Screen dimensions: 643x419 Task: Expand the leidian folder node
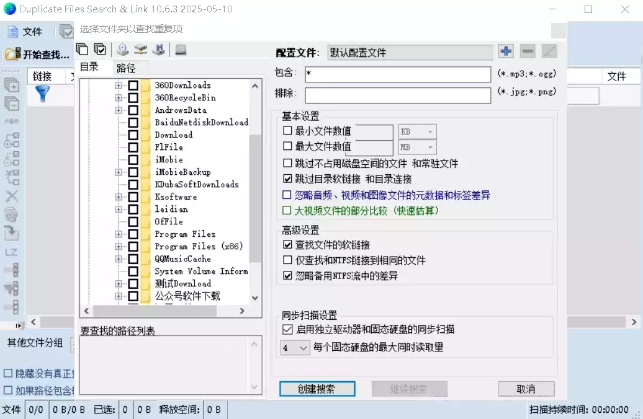pos(119,209)
